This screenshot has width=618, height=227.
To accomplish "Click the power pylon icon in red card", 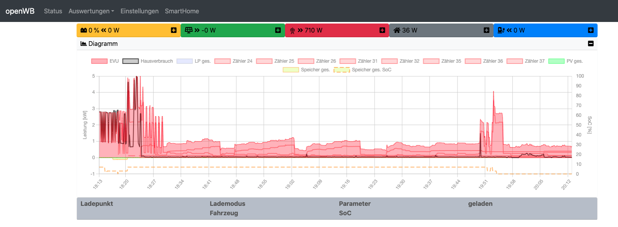I will point(293,31).
